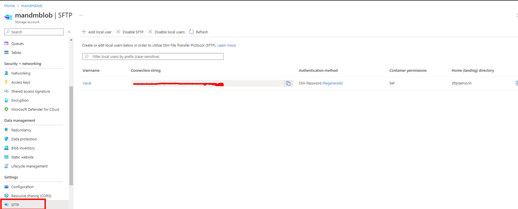Open Redundancy settings
The image size is (518, 209).
pyautogui.click(x=21, y=130)
